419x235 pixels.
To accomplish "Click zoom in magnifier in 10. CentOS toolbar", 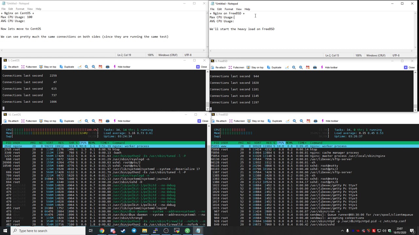I will tap(86, 121).
